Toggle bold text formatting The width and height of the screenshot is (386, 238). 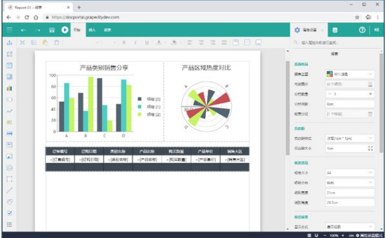pyautogui.click(x=124, y=43)
